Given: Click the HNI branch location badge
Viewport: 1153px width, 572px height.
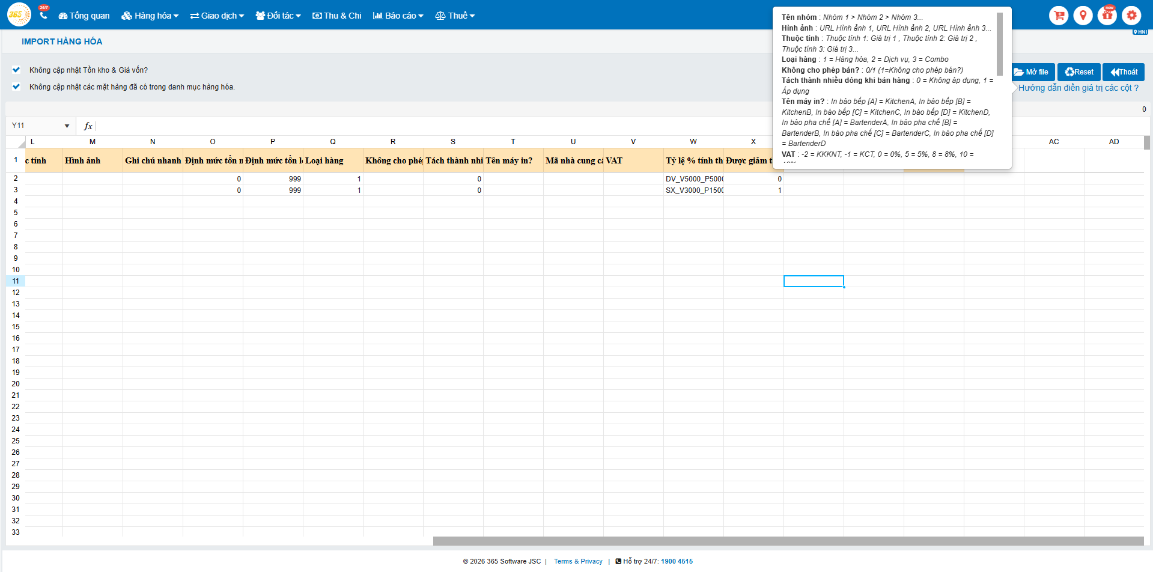Looking at the screenshot, I should click(1140, 32).
